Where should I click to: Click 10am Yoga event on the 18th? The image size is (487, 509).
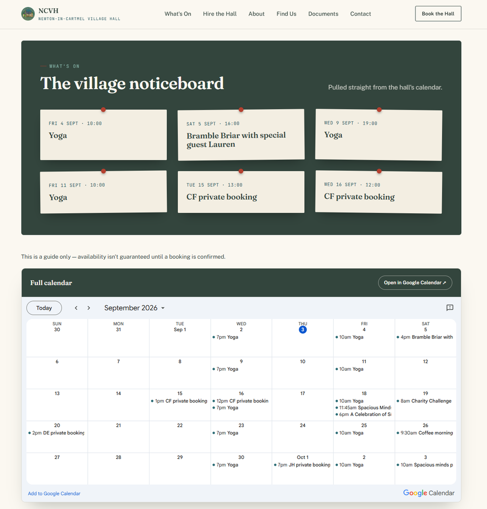point(364,401)
